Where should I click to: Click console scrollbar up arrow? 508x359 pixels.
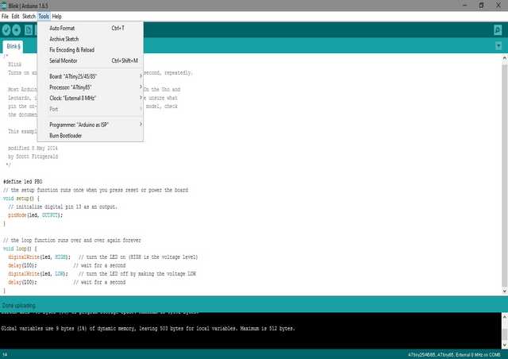pyautogui.click(x=505, y=316)
